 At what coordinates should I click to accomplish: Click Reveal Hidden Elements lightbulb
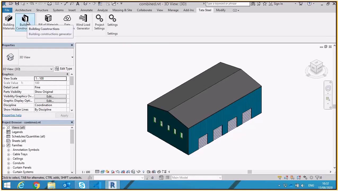coord(144,172)
